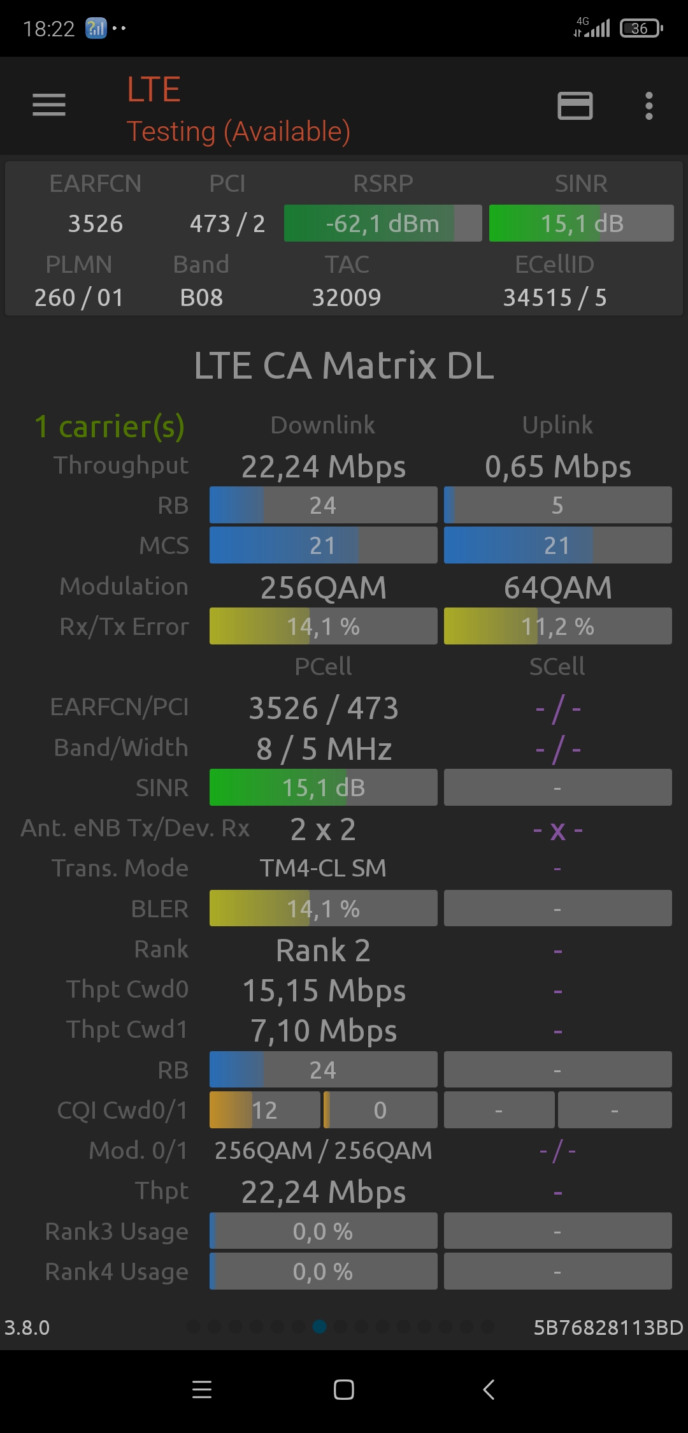Tap the device ID 5B76828113BD text
The width and height of the screenshot is (688, 1433).
point(608,1327)
